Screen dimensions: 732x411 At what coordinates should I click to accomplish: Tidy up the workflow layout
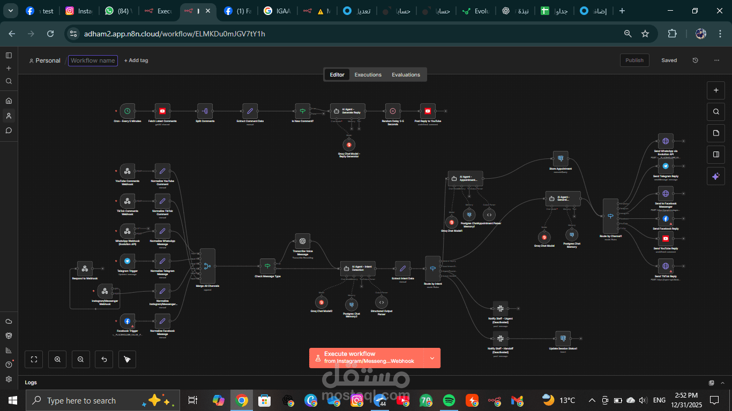tap(126, 359)
